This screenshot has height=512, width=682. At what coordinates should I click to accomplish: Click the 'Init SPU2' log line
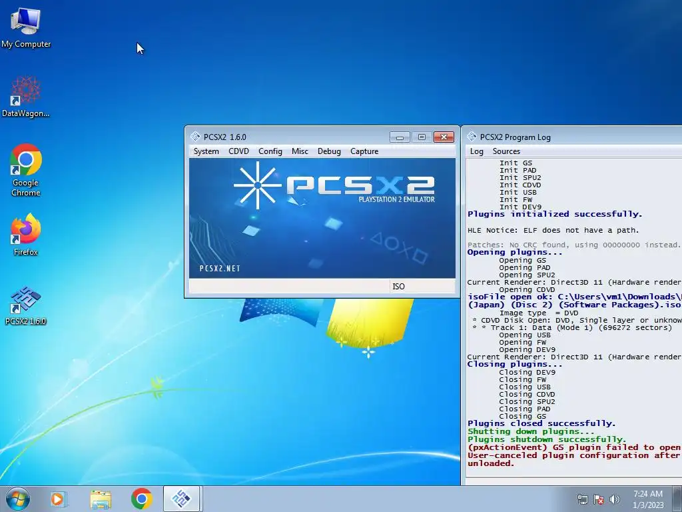tap(520, 177)
